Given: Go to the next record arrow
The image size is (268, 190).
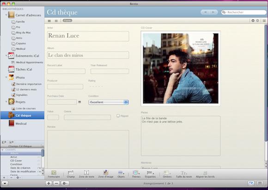Looking at the screenshot, I should click(213, 12).
